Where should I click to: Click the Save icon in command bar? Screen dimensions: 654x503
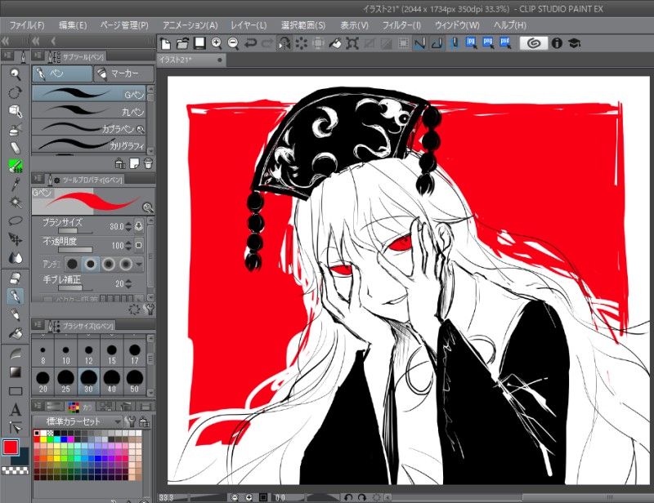(x=199, y=43)
